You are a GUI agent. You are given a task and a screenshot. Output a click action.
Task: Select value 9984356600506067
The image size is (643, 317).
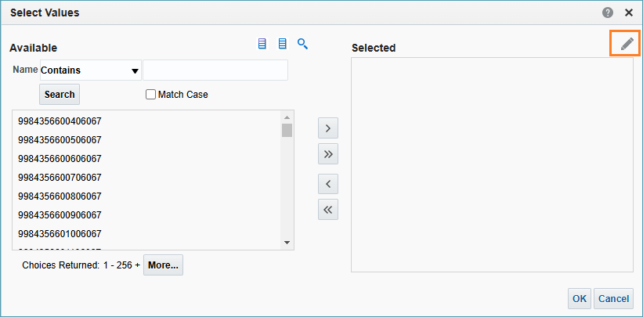(x=60, y=140)
